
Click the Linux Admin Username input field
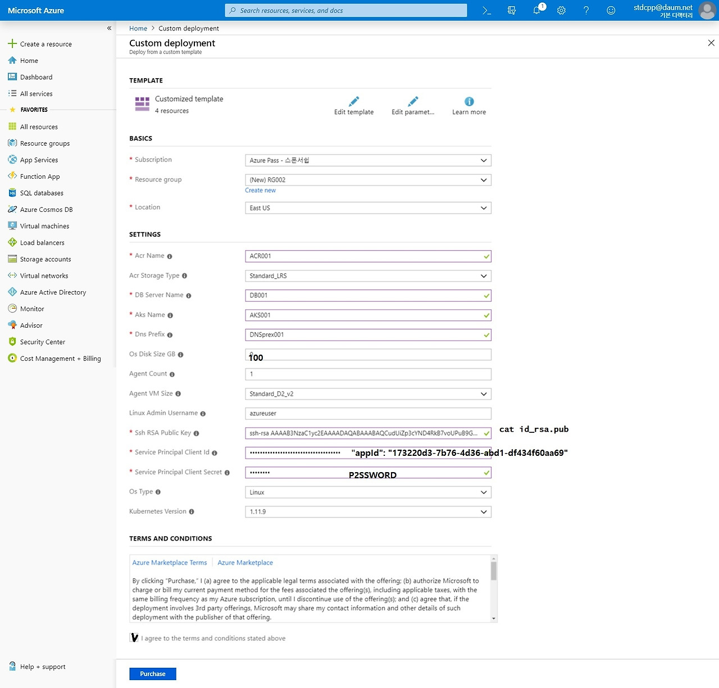368,414
